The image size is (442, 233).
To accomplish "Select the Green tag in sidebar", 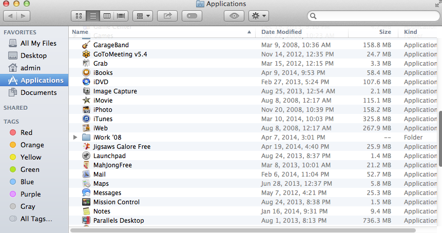I will (x=34, y=169).
